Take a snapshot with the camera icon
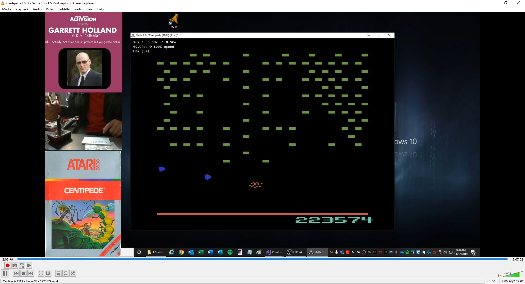 (15, 265)
